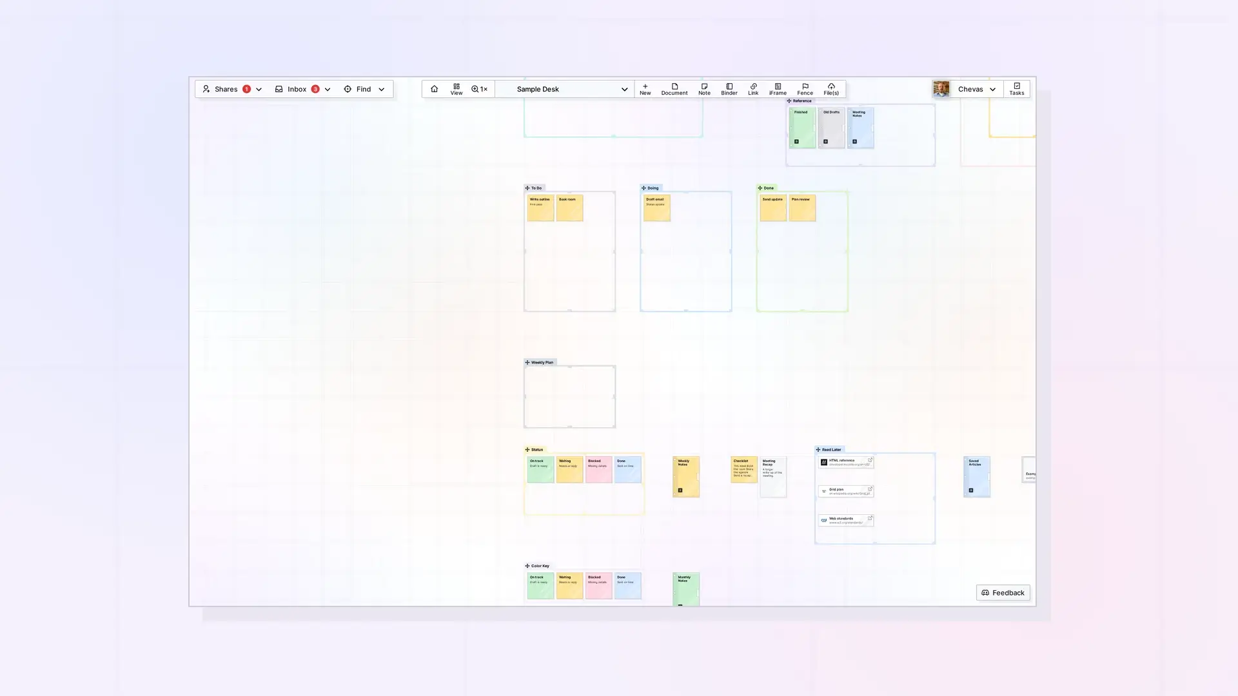This screenshot has width=1238, height=696.
Task: Open the Chevas user menu chevron
Action: [993, 90]
